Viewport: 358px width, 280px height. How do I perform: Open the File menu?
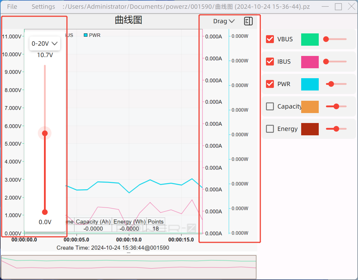[12, 6]
